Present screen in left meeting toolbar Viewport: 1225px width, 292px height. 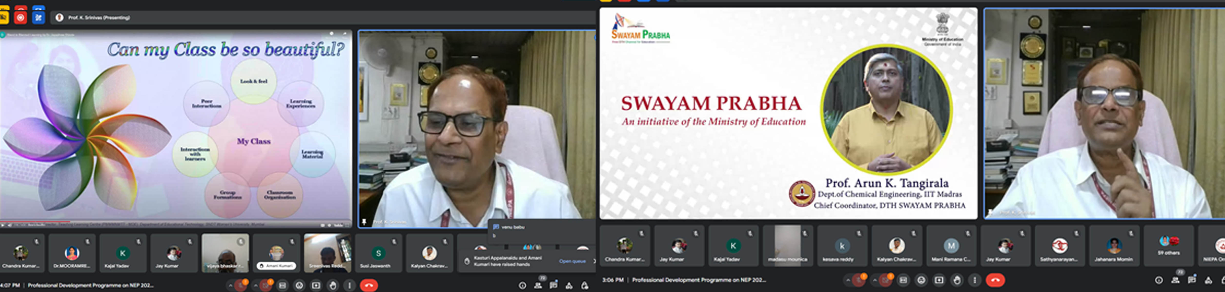(316, 285)
